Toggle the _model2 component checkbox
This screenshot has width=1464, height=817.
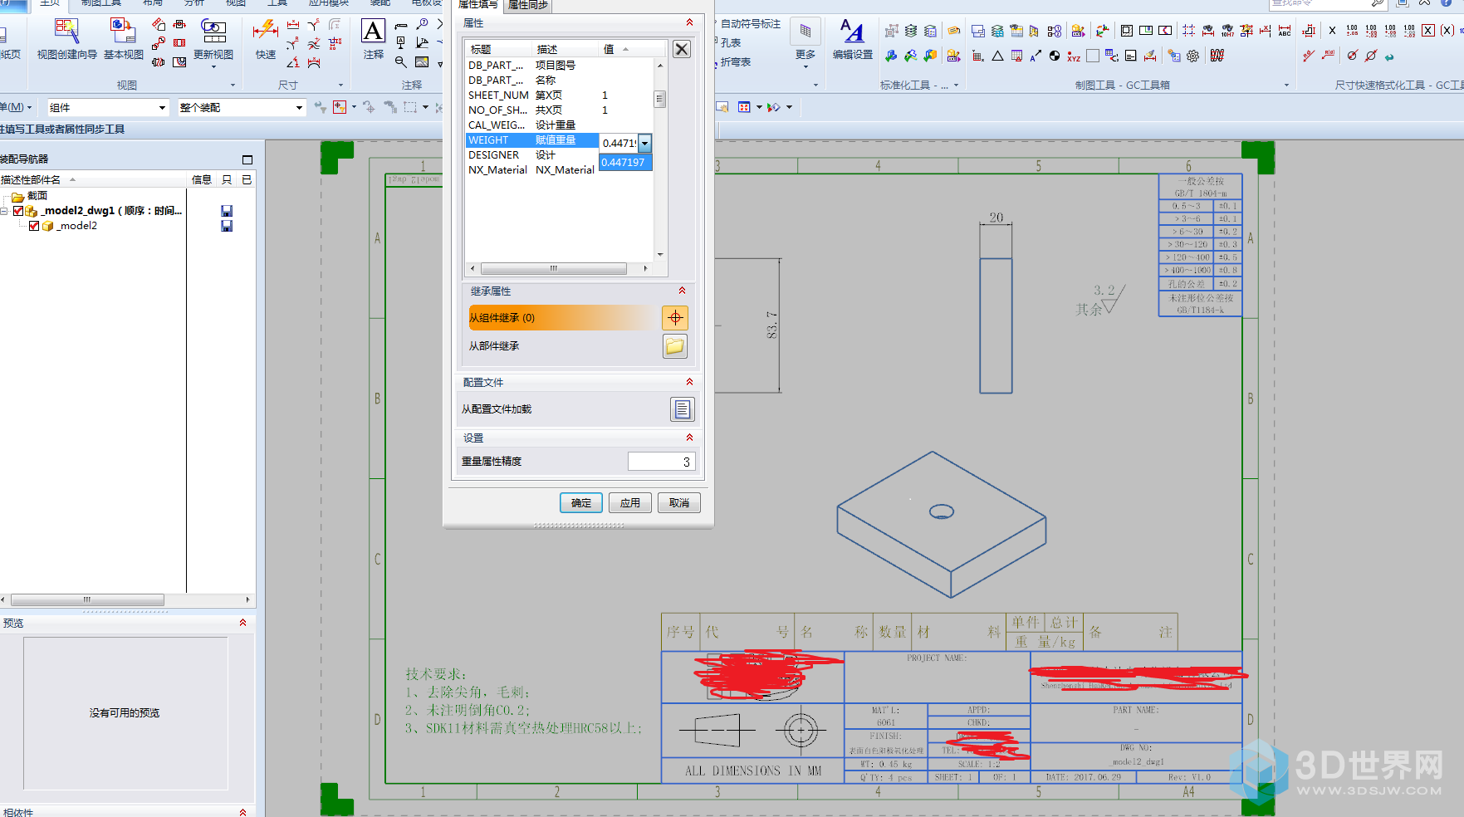(x=34, y=226)
